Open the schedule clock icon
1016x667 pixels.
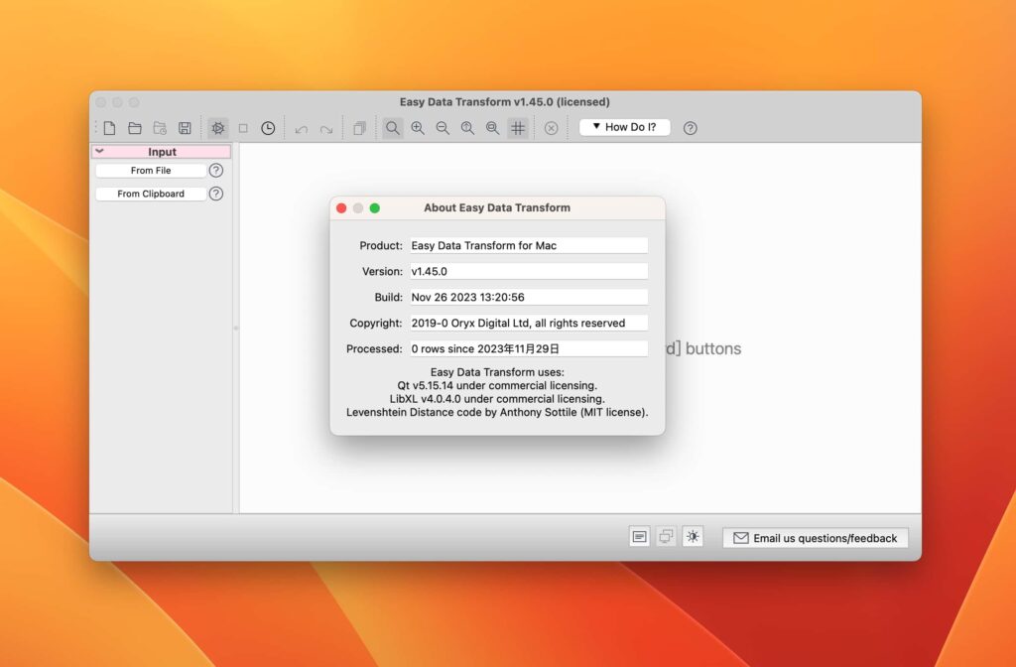click(268, 128)
